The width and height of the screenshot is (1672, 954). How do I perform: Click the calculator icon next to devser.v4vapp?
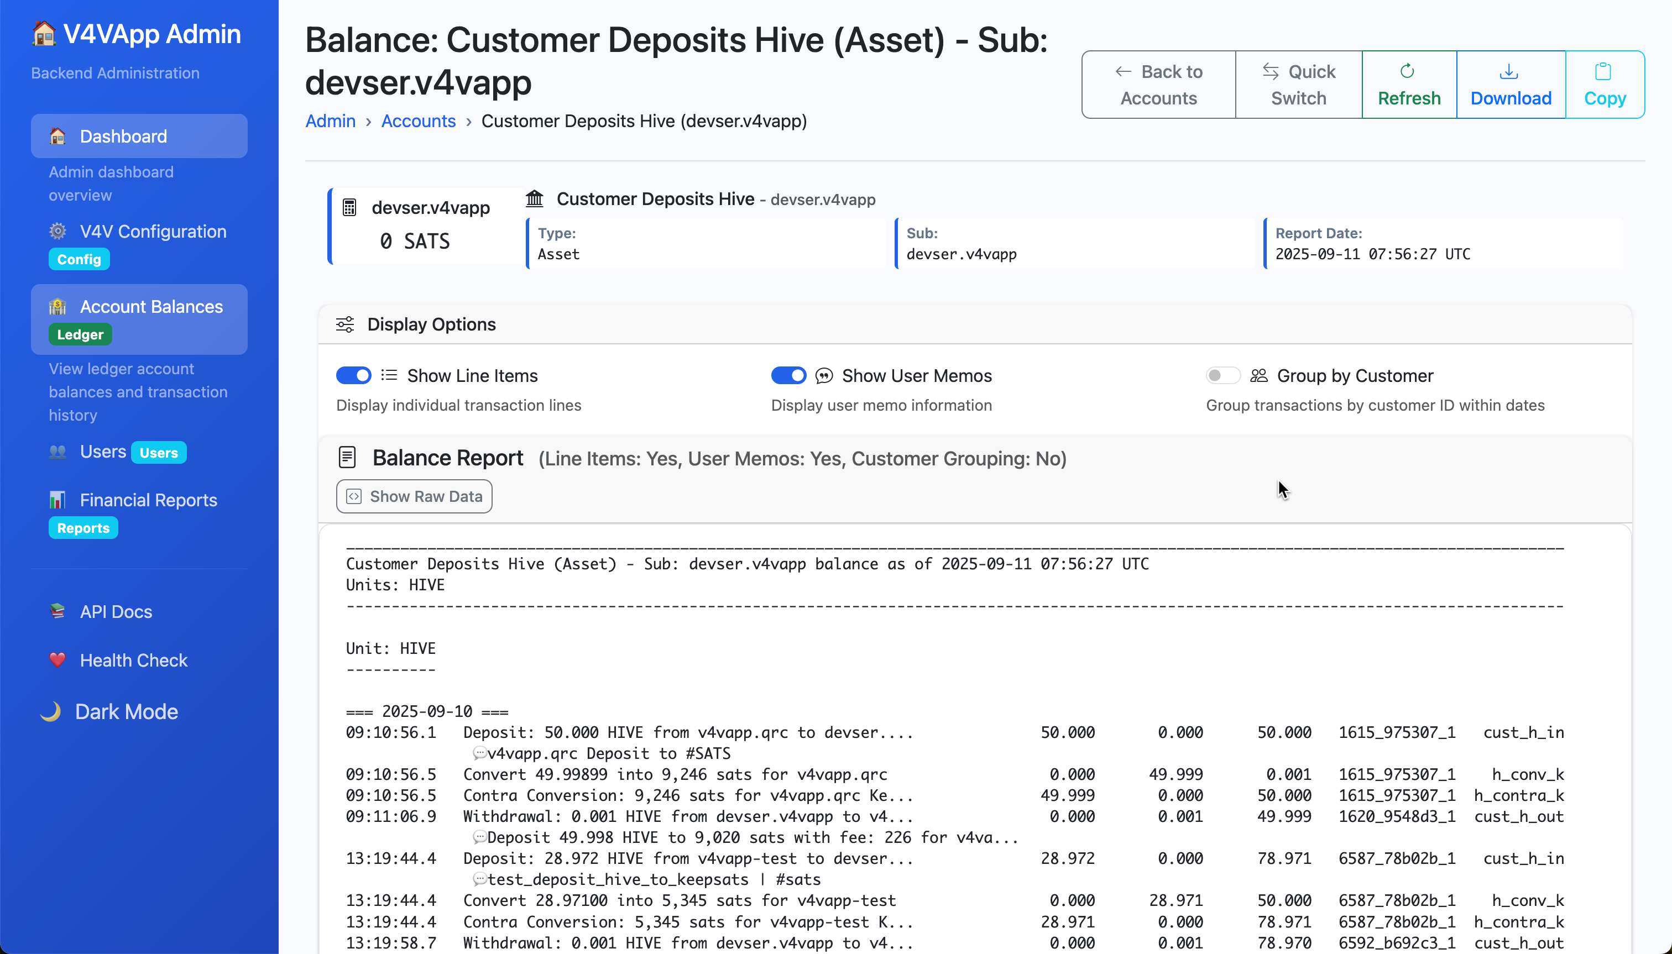[x=349, y=208]
